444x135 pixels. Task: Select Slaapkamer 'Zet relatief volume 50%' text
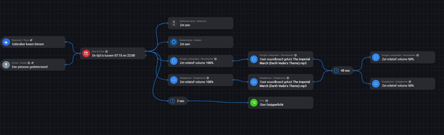pos(398,86)
